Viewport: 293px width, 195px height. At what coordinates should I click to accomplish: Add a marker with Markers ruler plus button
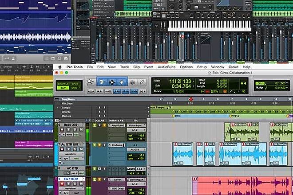click(x=149, y=116)
